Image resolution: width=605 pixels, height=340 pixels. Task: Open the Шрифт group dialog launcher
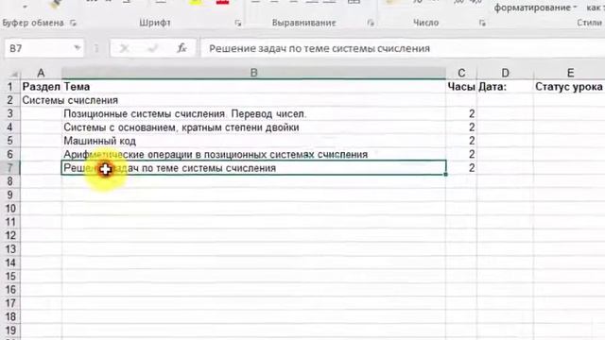(x=238, y=23)
